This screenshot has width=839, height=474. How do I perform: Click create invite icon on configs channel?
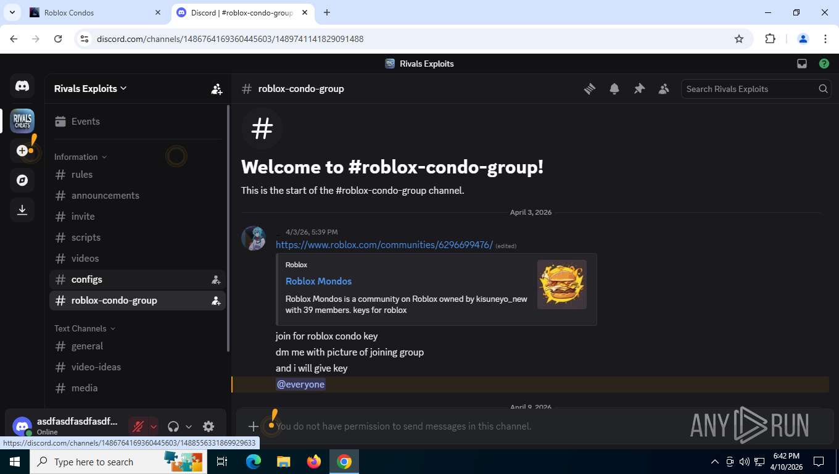[216, 280]
